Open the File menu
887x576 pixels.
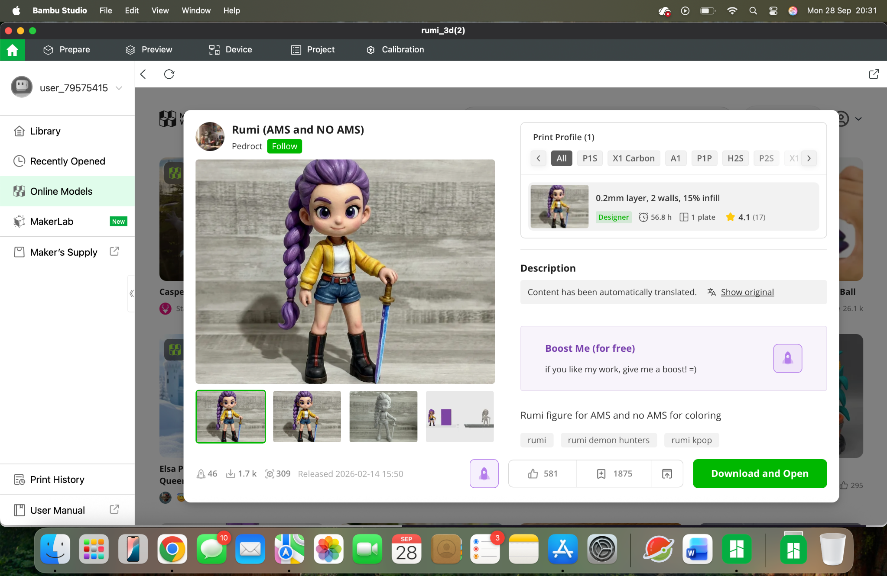coord(106,10)
